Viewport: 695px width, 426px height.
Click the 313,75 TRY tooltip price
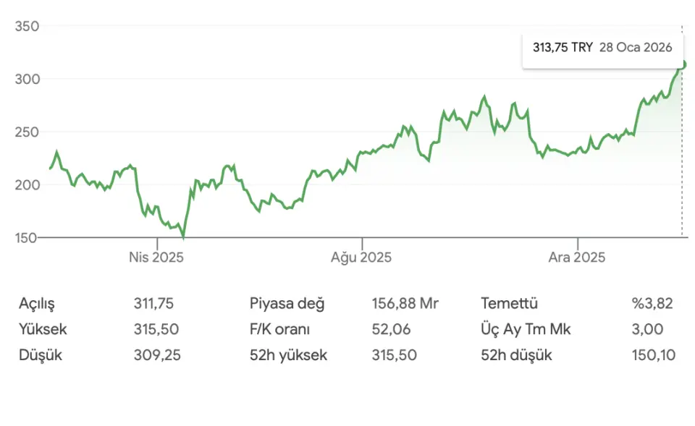point(563,48)
